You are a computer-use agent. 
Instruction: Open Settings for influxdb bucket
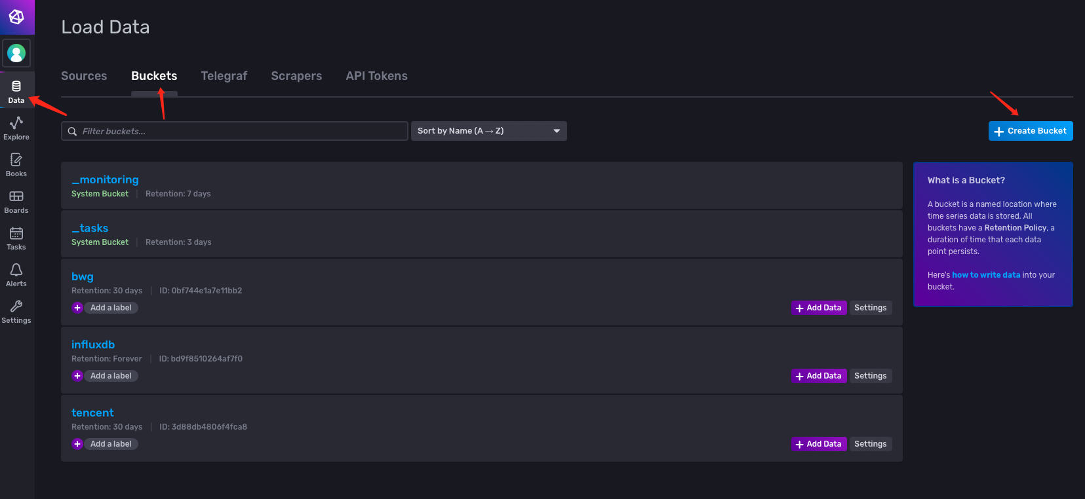point(871,376)
